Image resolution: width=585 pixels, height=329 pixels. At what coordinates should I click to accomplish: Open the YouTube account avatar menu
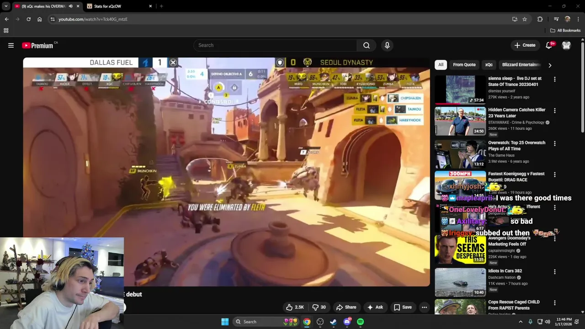point(567,45)
